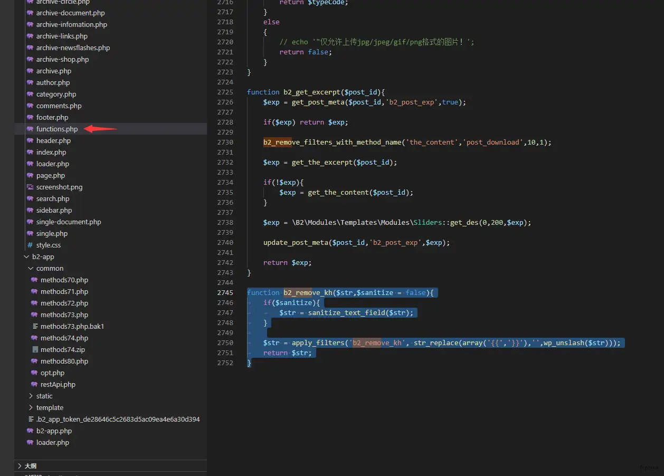Open archive.php in explorer
The width and height of the screenshot is (664, 476).
click(54, 71)
